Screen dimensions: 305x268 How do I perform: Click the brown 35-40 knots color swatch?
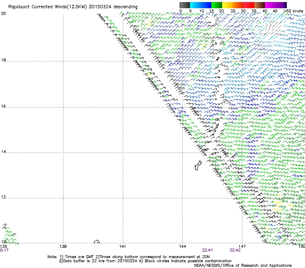click(x=260, y=5)
